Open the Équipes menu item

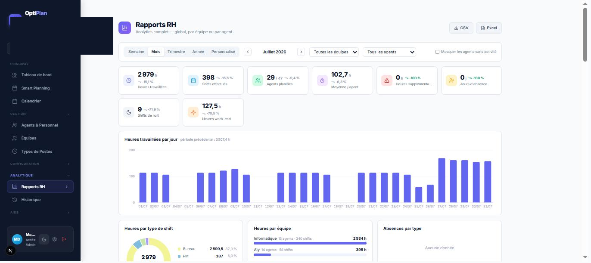(x=40, y=138)
